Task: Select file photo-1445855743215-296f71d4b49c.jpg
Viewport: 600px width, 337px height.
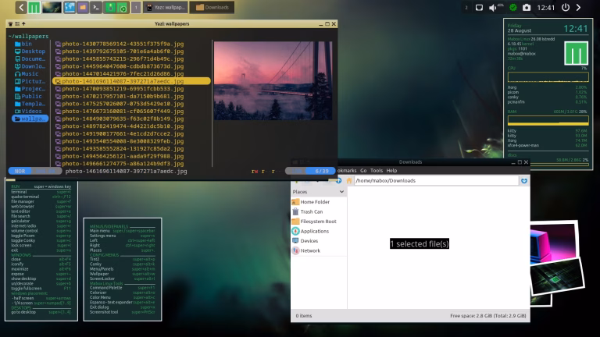Action: coord(120,59)
